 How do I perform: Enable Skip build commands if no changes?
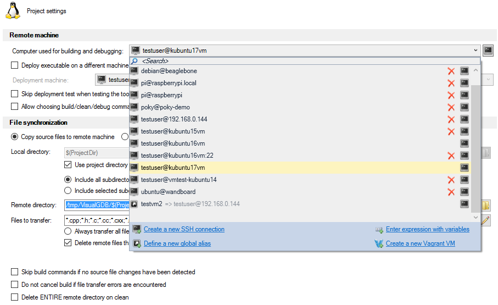coord(15,272)
